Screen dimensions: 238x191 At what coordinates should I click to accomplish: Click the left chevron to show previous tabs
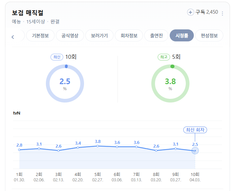pyautogui.click(x=13, y=37)
